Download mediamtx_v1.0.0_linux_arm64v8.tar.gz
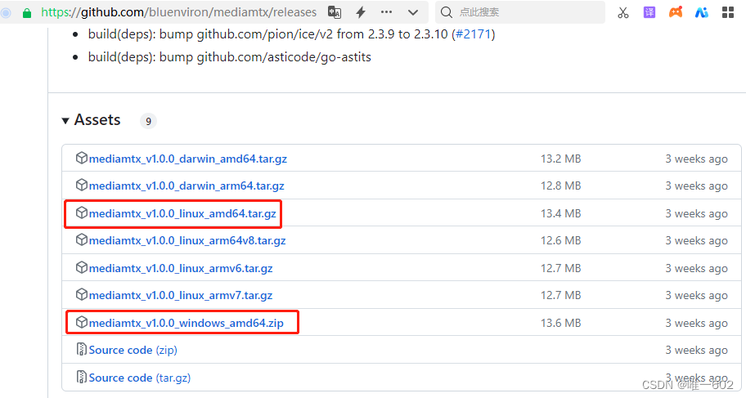The image size is (746, 398). click(x=187, y=241)
